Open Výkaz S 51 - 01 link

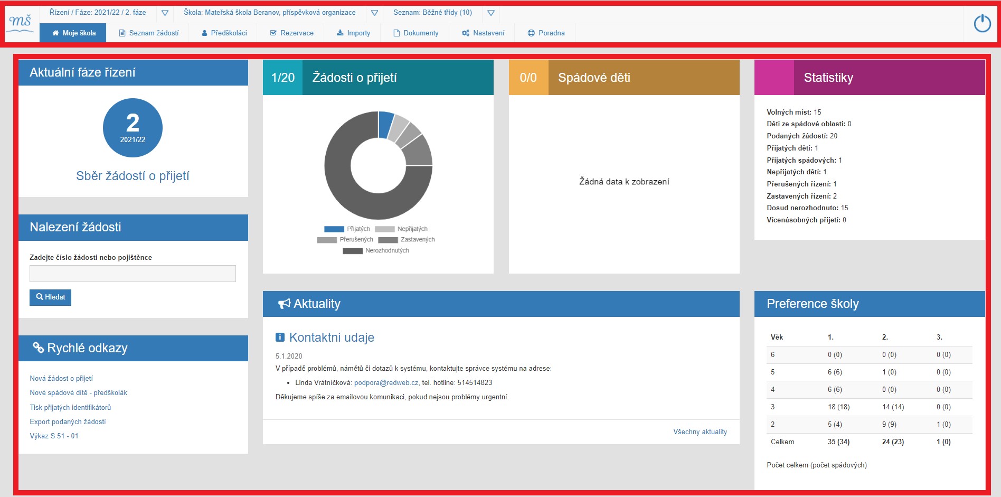[x=54, y=436]
